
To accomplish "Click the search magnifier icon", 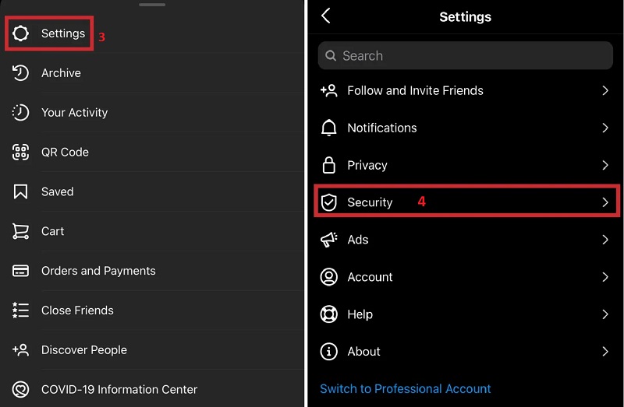I will 330,55.
